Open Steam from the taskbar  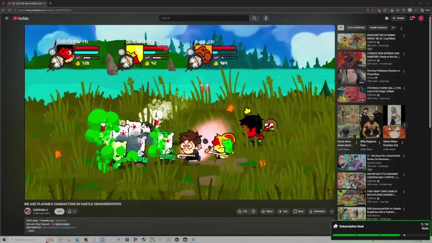coord(143,240)
